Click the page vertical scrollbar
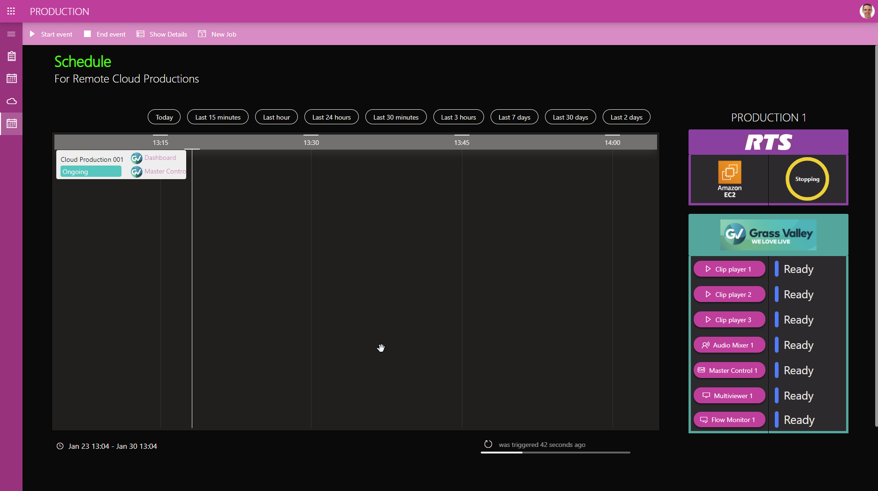This screenshot has width=878, height=491. point(876,235)
